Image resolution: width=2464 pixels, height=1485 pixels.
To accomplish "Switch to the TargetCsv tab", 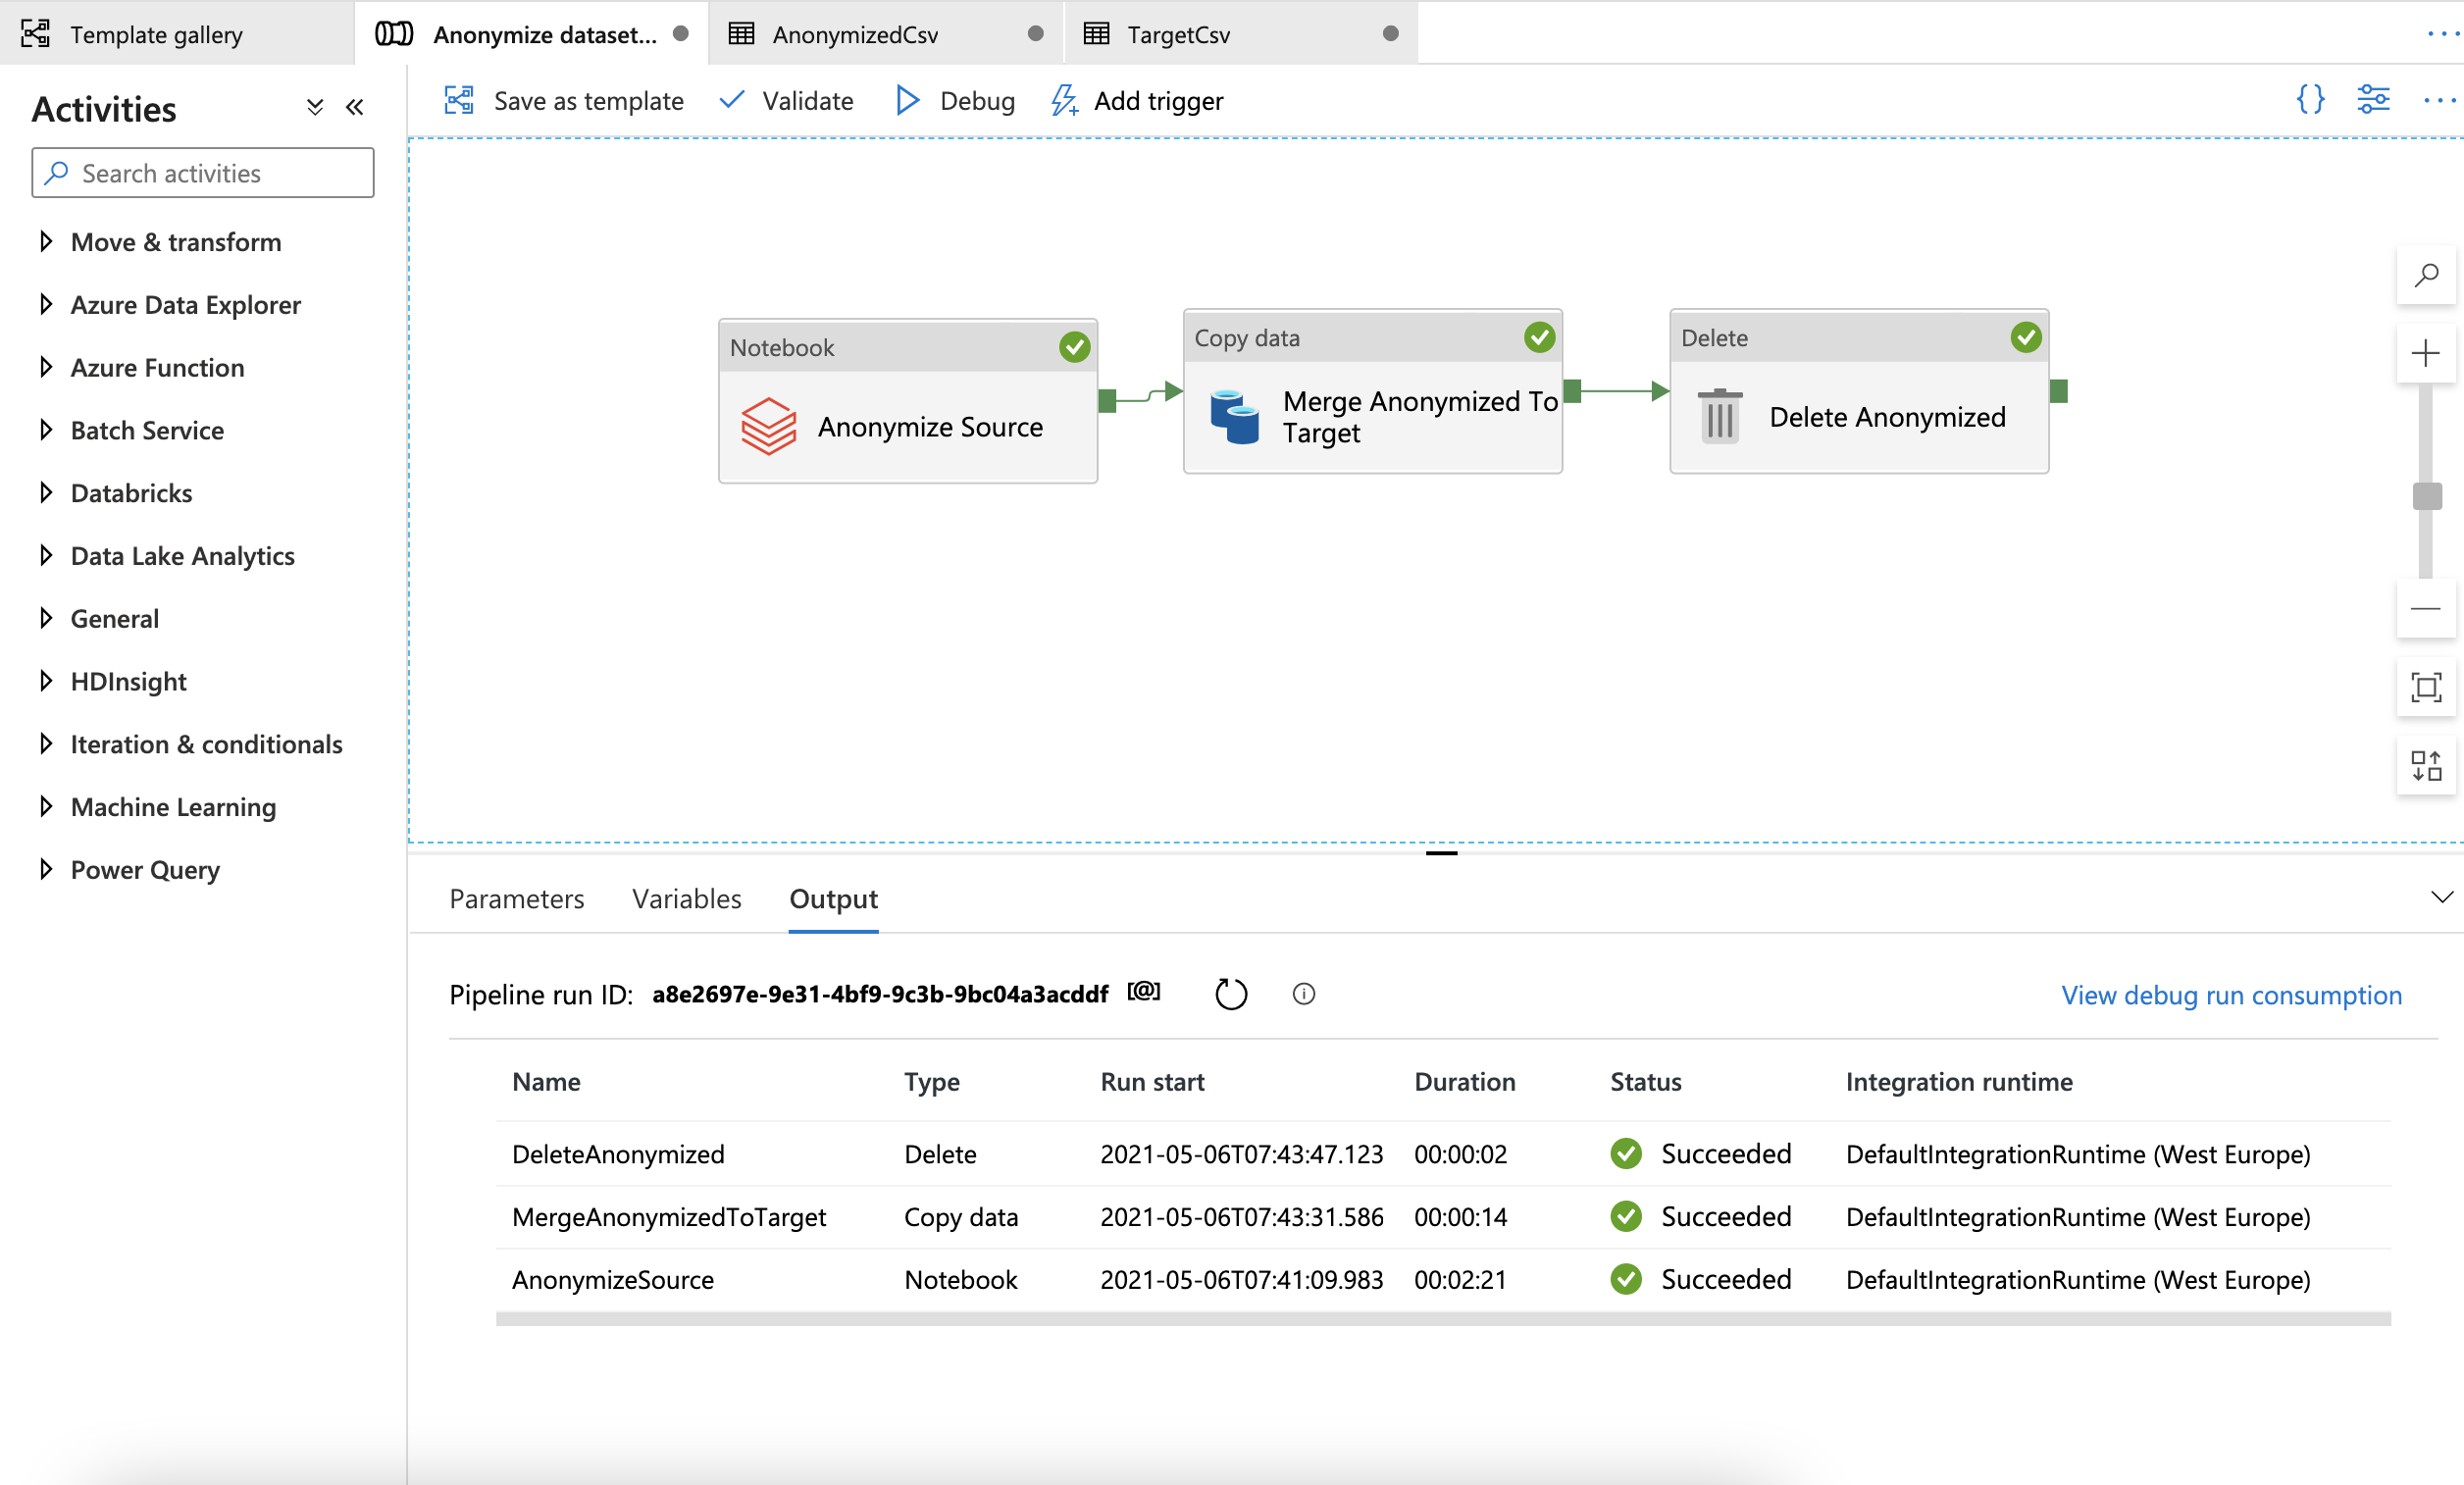I will pos(1241,34).
